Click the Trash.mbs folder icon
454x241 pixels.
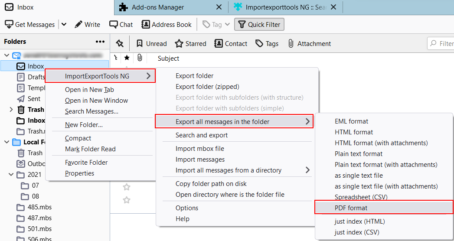point(20,131)
